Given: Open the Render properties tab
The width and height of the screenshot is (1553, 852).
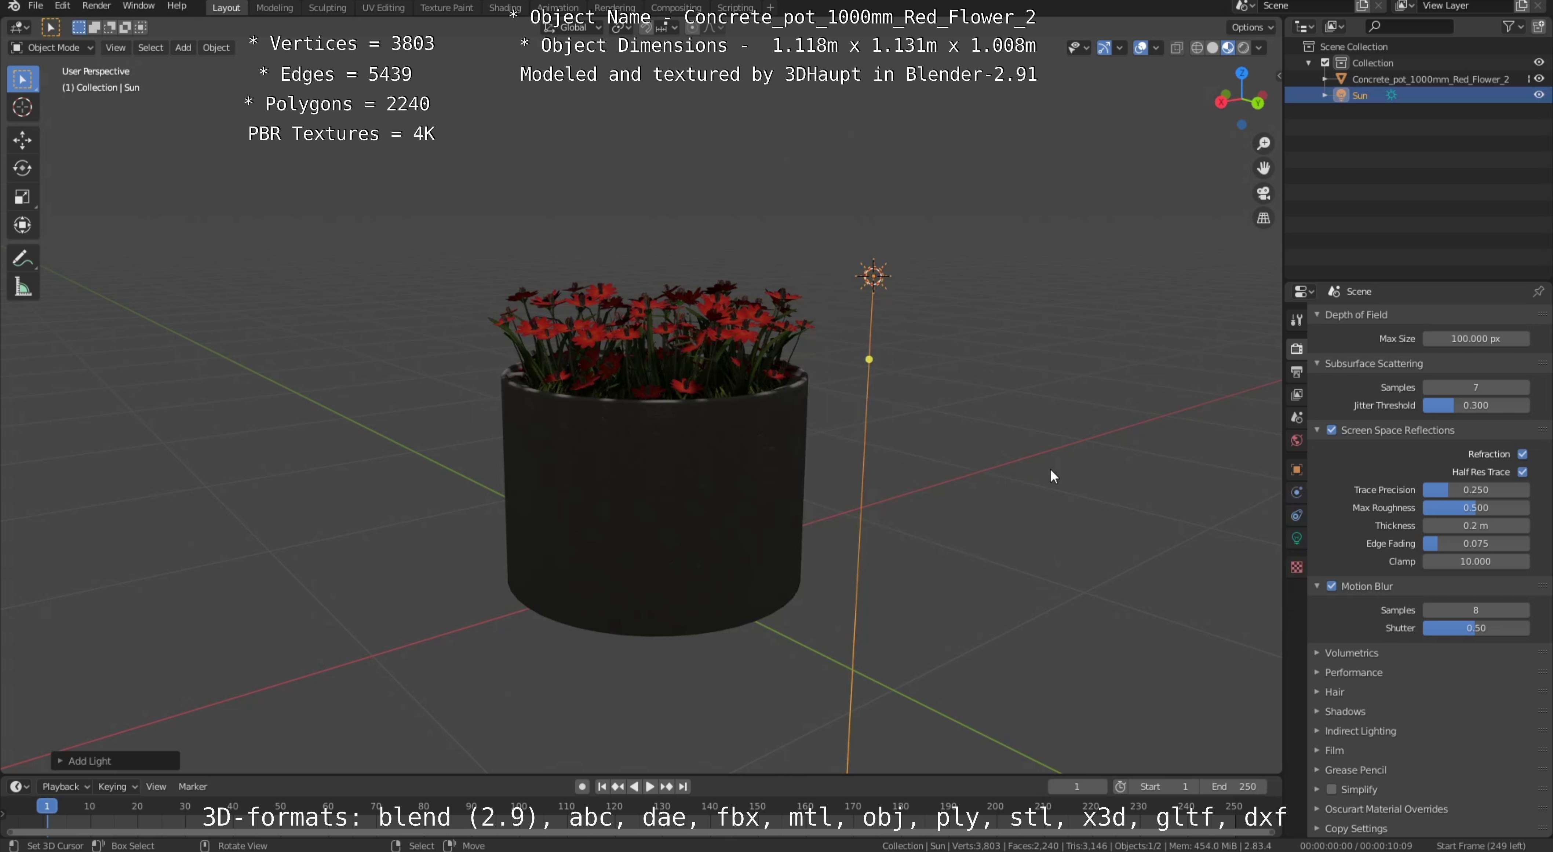Looking at the screenshot, I should tap(1297, 349).
